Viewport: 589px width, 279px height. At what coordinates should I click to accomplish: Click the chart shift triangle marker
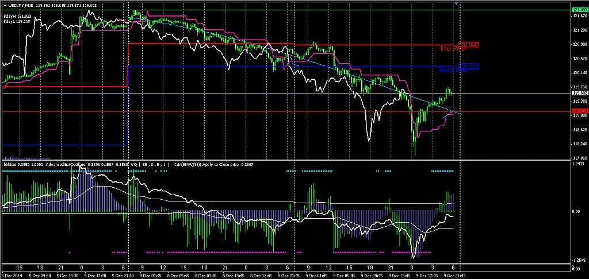click(456, 3)
